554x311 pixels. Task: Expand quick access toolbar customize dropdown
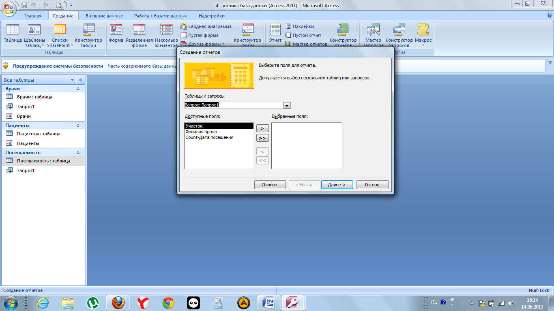click(71, 5)
